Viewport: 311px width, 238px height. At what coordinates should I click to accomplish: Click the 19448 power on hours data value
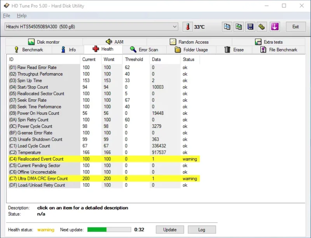click(x=158, y=113)
